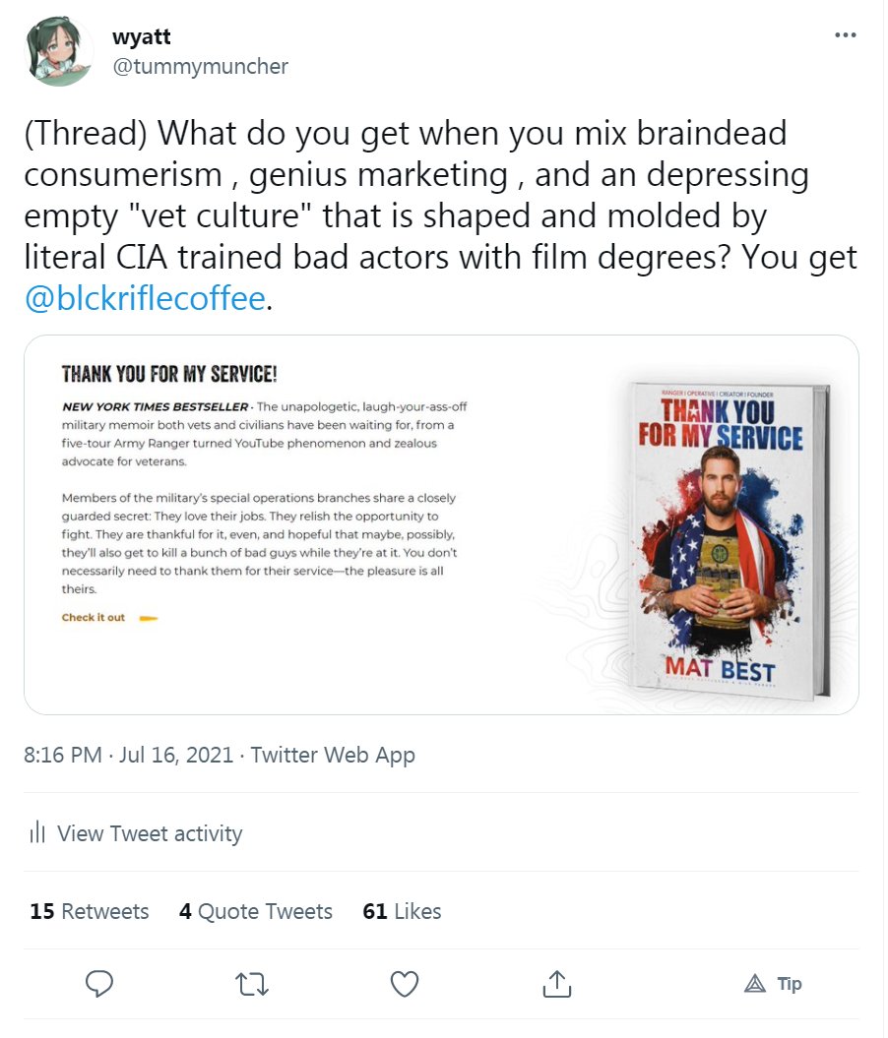Click the @blckriflecoffee mention link
Screen dimensions: 888x1038
(145, 298)
